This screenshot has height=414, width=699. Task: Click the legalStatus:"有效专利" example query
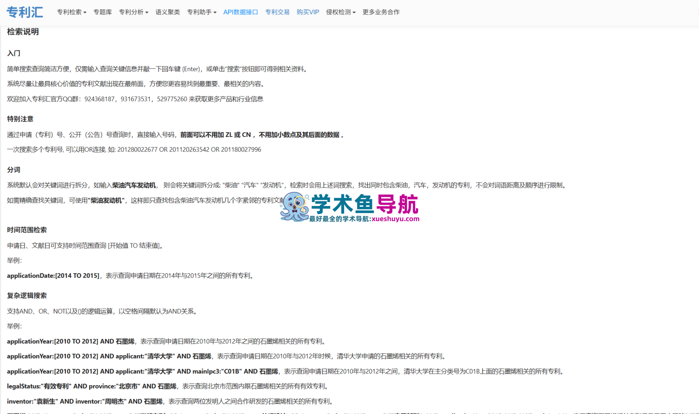point(92,386)
